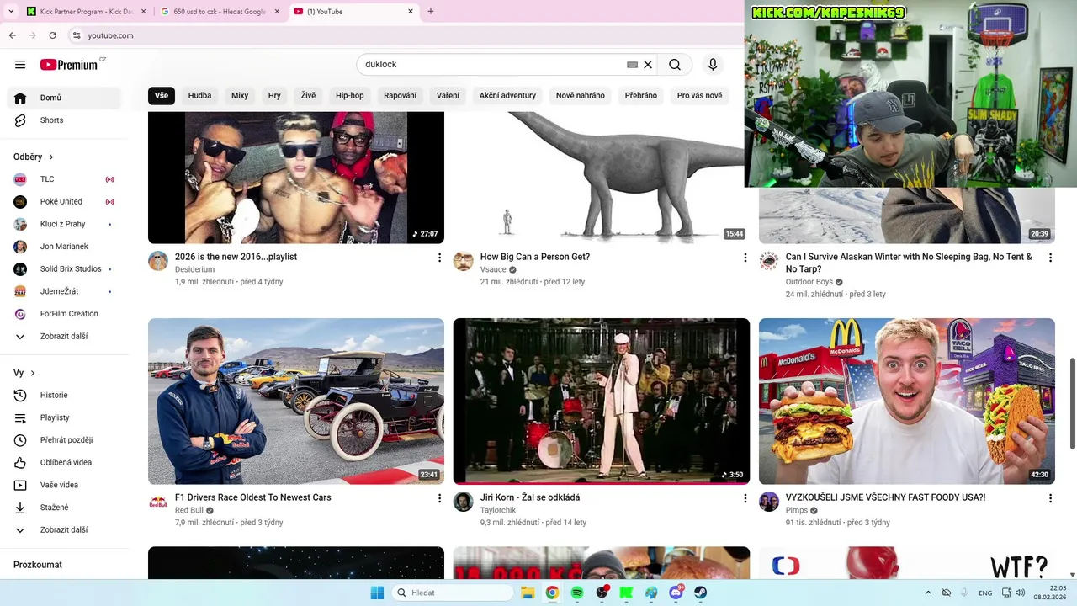Open the Windows Start menu
The width and height of the screenshot is (1077, 606).
click(x=377, y=593)
